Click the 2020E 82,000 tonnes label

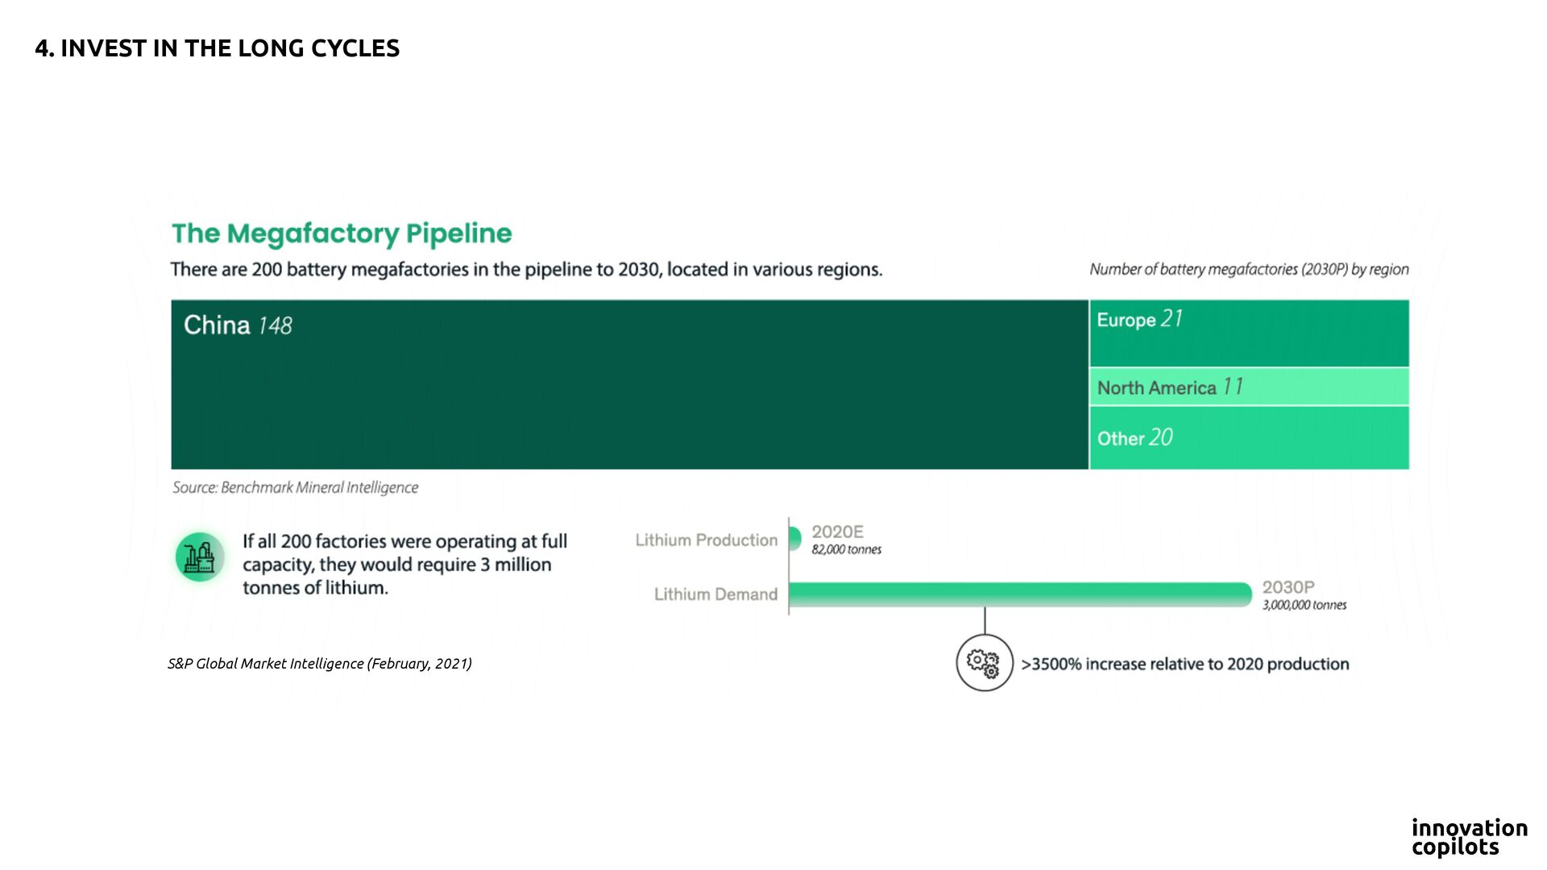(x=845, y=540)
